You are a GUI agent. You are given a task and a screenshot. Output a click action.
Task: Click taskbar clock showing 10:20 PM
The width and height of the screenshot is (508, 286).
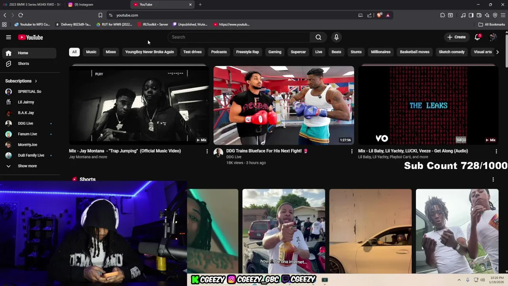(497, 280)
